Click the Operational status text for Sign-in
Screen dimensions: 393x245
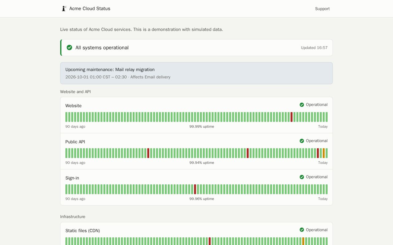pos(317,177)
